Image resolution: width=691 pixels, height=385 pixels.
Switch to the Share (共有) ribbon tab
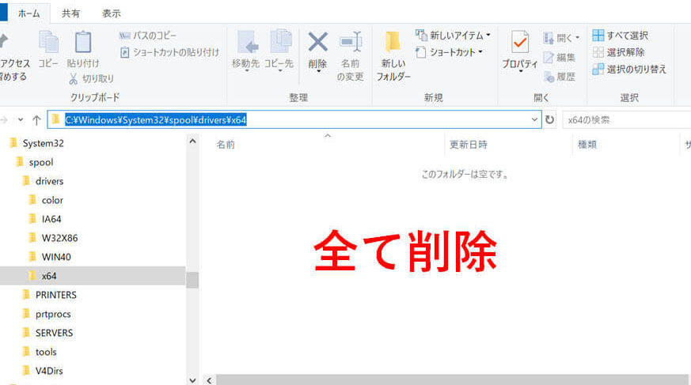click(x=70, y=13)
